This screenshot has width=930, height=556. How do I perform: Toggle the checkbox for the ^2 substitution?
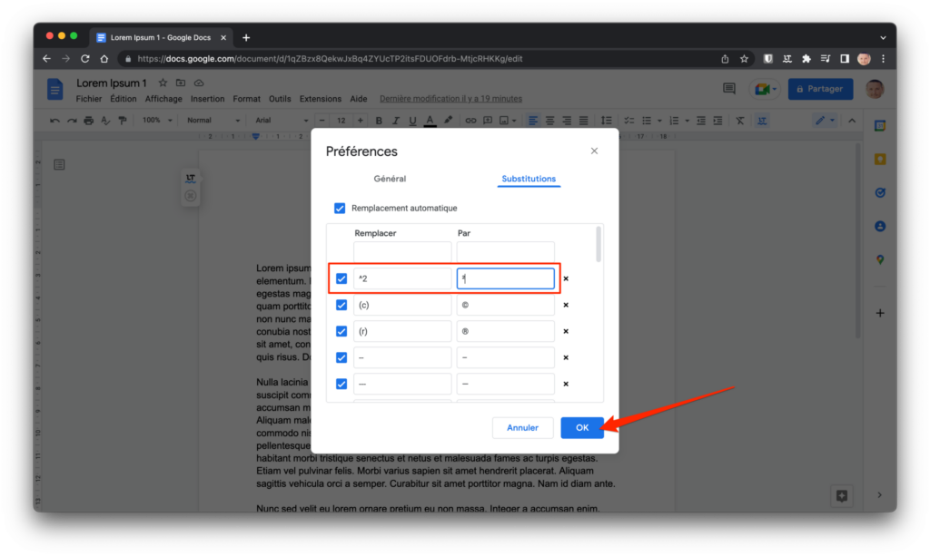click(x=341, y=279)
